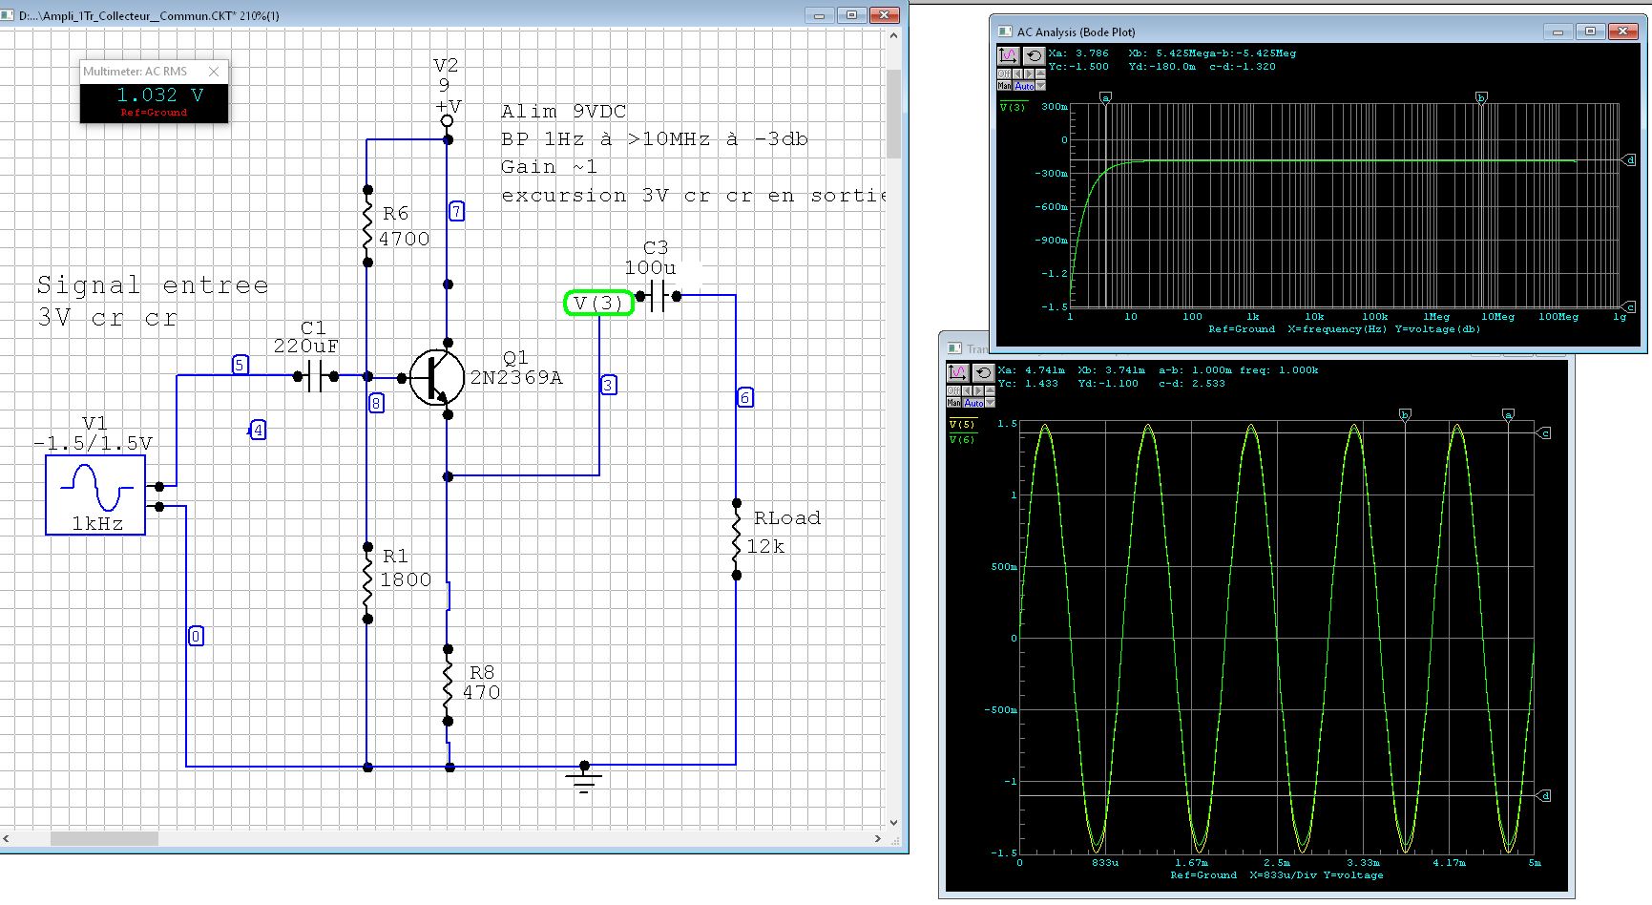Switch to Man mode in Bode Plot window

point(1004,86)
